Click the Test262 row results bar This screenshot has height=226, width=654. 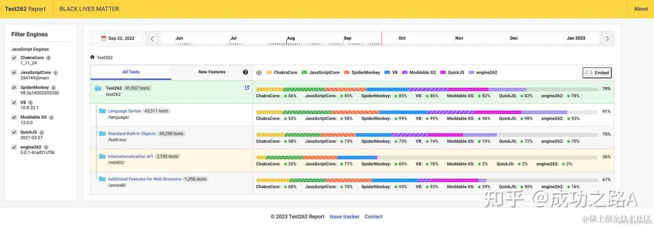point(427,89)
